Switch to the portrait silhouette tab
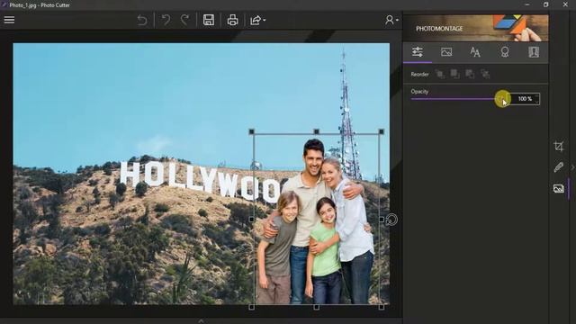Viewport: 576px width, 324px height. [x=534, y=52]
